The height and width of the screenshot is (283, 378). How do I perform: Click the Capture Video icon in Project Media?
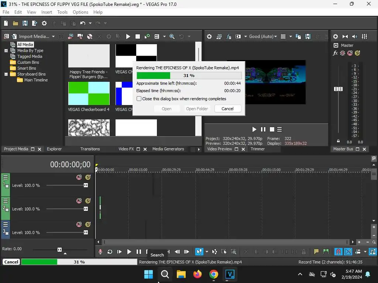click(x=80, y=36)
